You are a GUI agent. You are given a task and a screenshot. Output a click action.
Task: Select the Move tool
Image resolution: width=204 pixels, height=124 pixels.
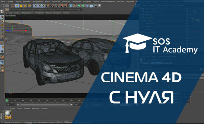pos(17,6)
